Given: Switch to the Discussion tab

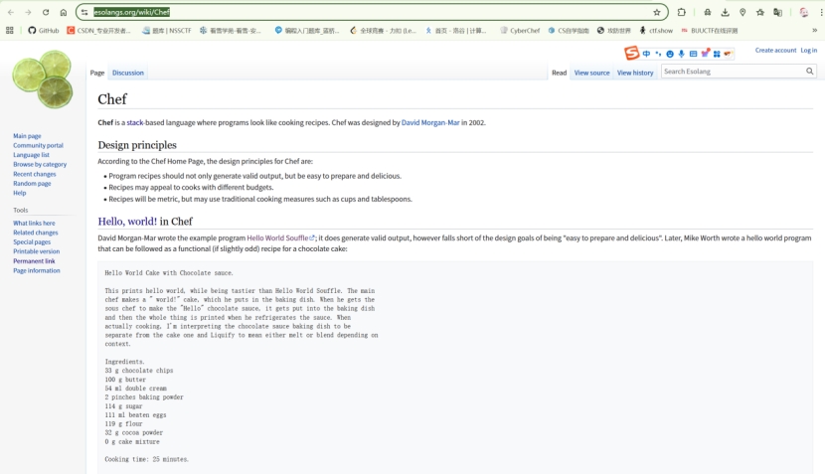Looking at the screenshot, I should tap(127, 73).
